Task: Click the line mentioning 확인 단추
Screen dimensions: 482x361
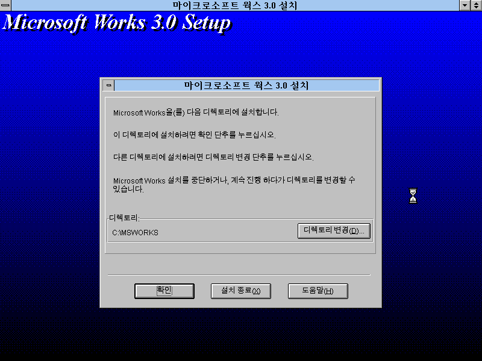Action: point(194,135)
